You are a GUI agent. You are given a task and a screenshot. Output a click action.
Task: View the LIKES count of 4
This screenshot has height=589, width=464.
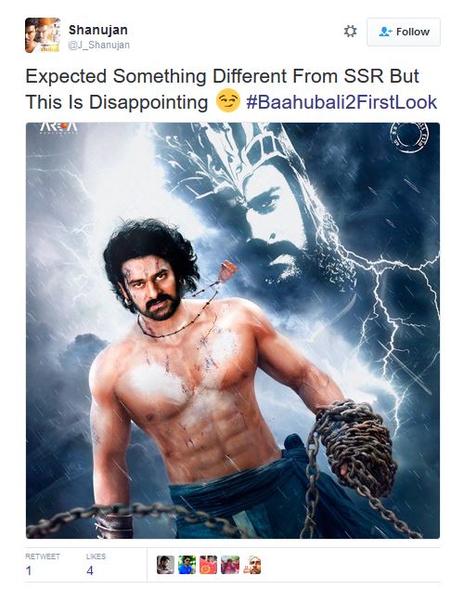point(90,570)
